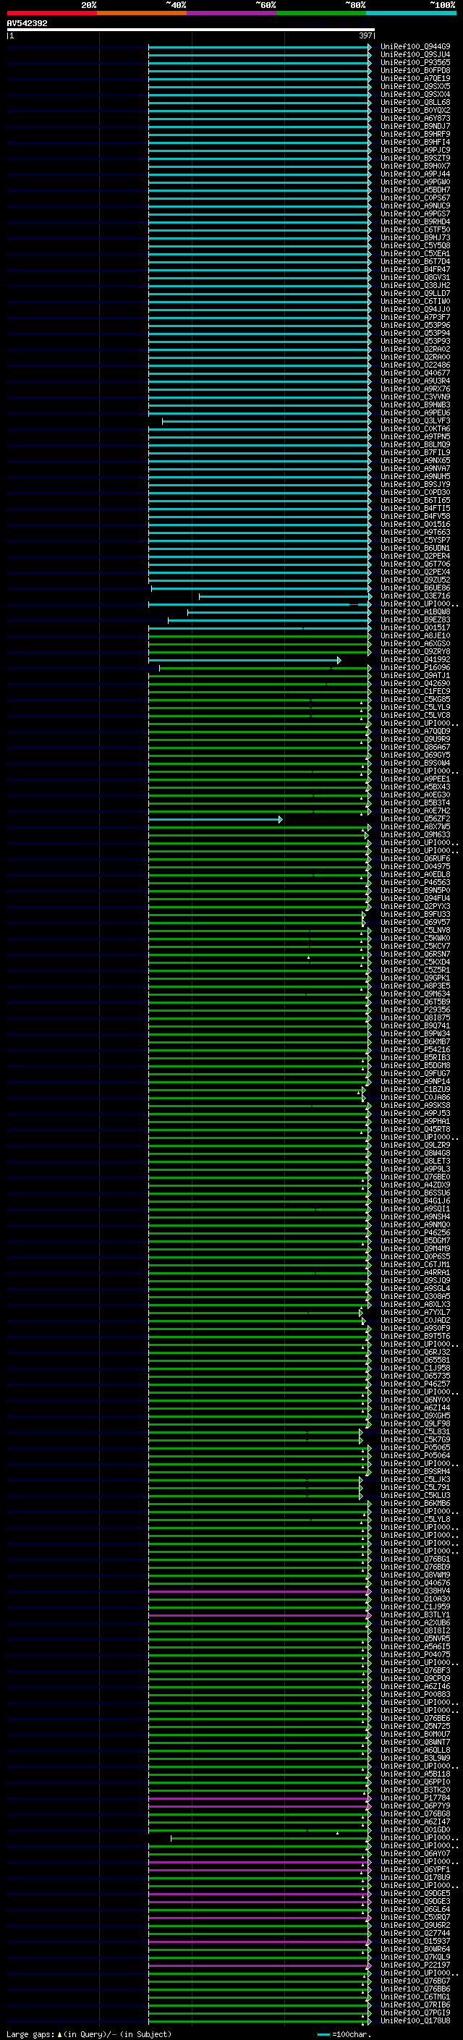Click the UniRef100_Q9DGE5 hit name
This screenshot has width=463, height=2040.
click(415, 1892)
